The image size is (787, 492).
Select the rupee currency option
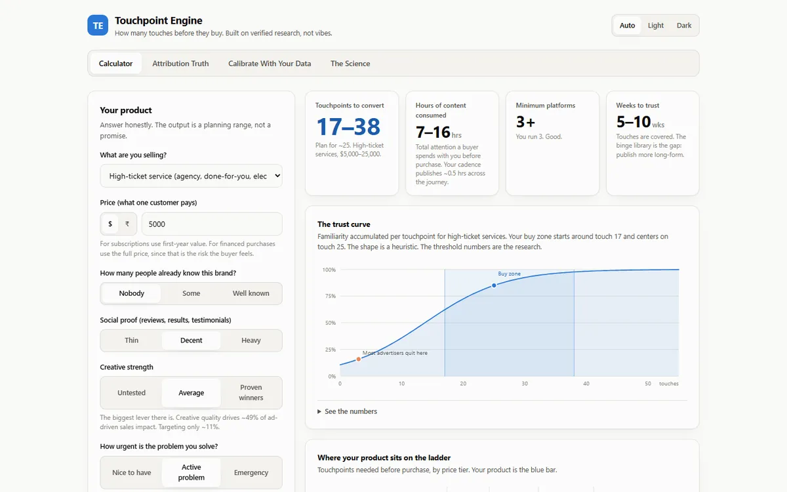127,224
